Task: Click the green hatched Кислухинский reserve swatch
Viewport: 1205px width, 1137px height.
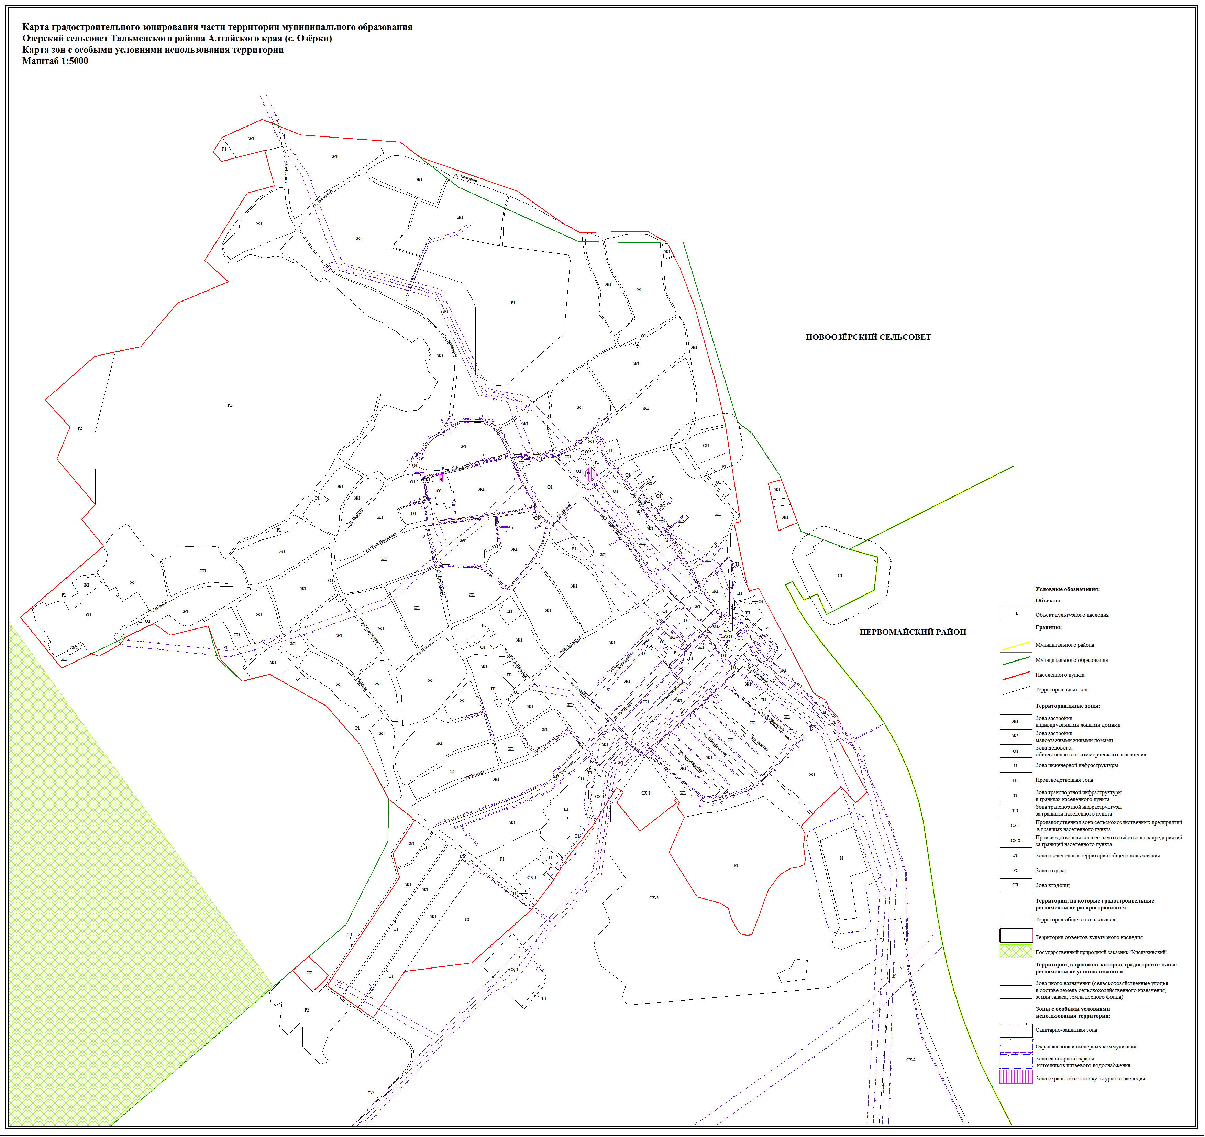Action: pos(1015,951)
